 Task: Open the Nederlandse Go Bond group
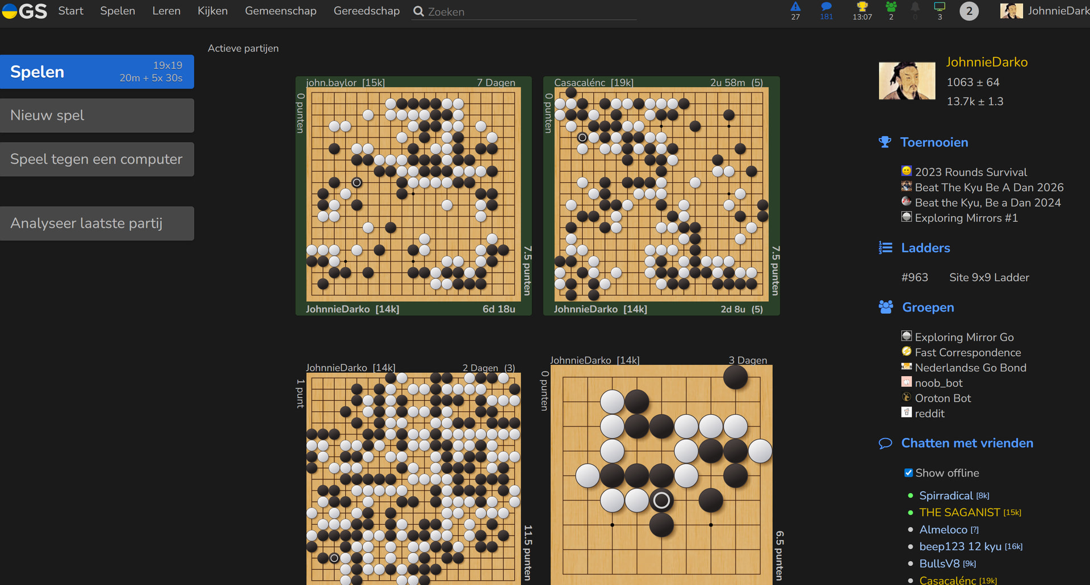click(x=970, y=368)
